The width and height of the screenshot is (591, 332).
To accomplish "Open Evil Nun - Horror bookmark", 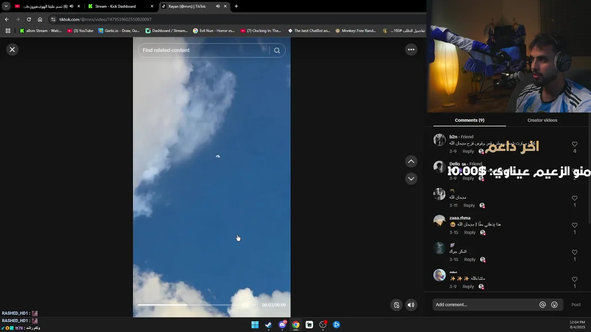I will pos(214,31).
